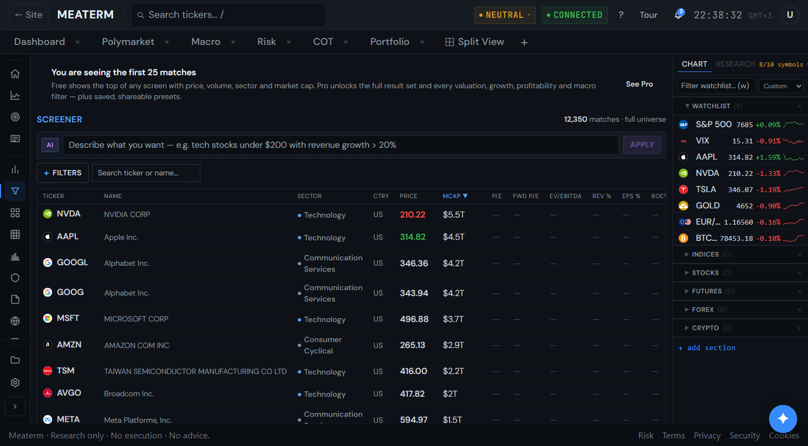Switch to the Polymarket tab
Viewport: 808px width, 446px height.
point(128,42)
